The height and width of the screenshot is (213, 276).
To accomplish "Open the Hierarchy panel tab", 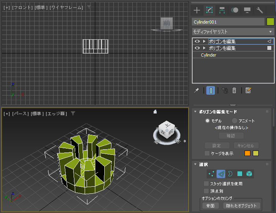I will pos(222,10).
